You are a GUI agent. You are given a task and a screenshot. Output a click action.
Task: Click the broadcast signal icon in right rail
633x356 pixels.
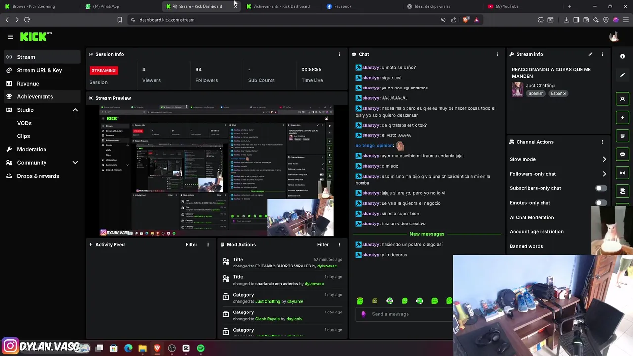click(622, 173)
